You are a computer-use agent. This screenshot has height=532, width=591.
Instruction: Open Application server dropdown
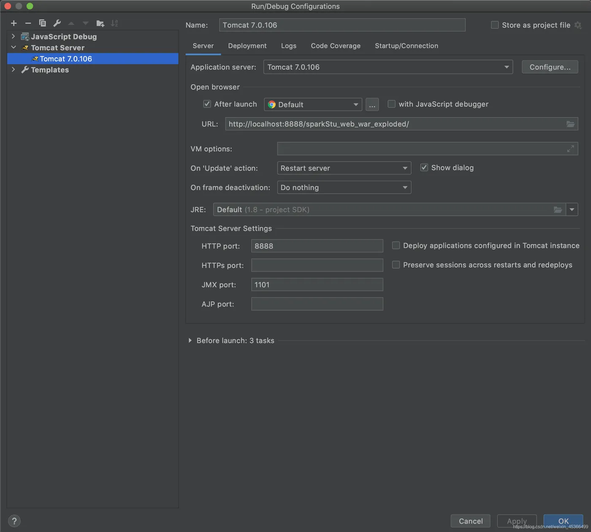(388, 67)
